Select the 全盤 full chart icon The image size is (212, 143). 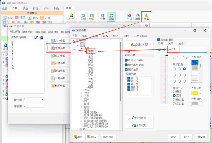click(x=103, y=16)
